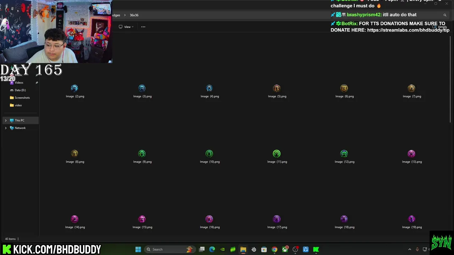The width and height of the screenshot is (454, 255).
Task: Open the View dropdown in Explorer toolbar
Action: [126, 27]
